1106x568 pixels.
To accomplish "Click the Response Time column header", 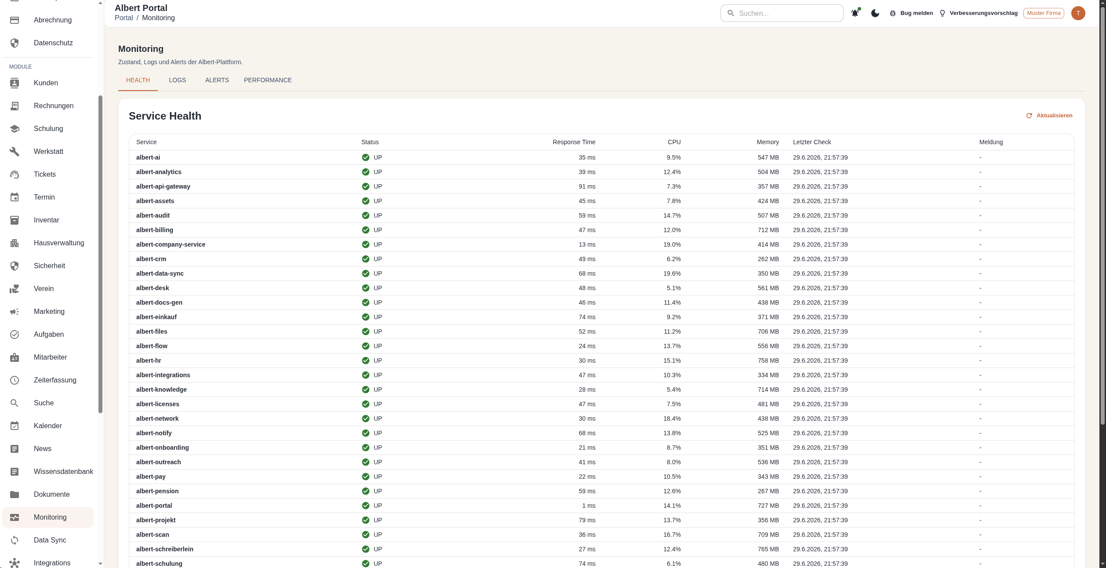I will pyautogui.click(x=574, y=142).
